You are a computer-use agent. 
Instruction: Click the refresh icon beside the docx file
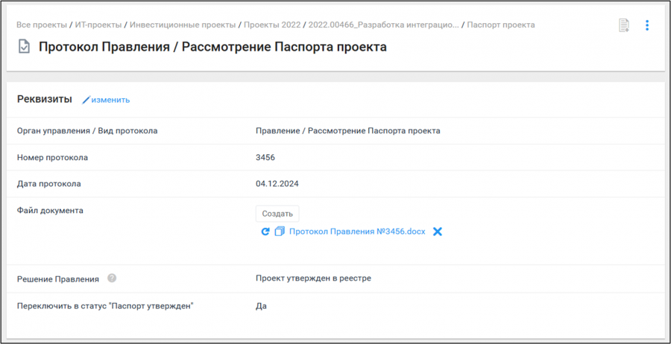pyautogui.click(x=265, y=232)
